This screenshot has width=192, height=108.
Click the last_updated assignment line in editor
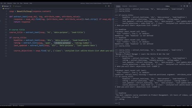[x=55, y=46]
